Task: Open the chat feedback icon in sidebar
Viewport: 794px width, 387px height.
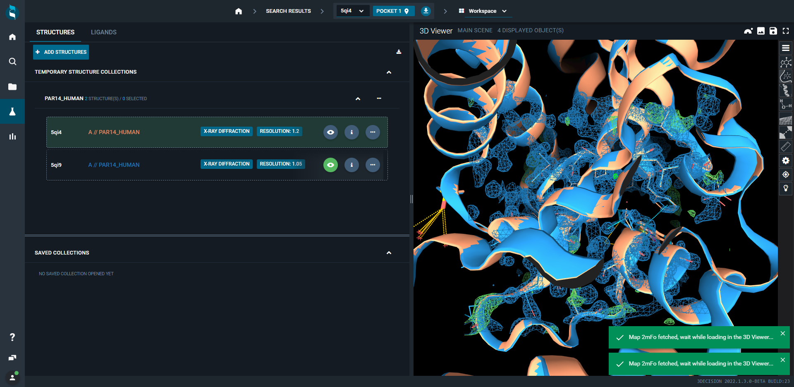Action: pos(12,358)
